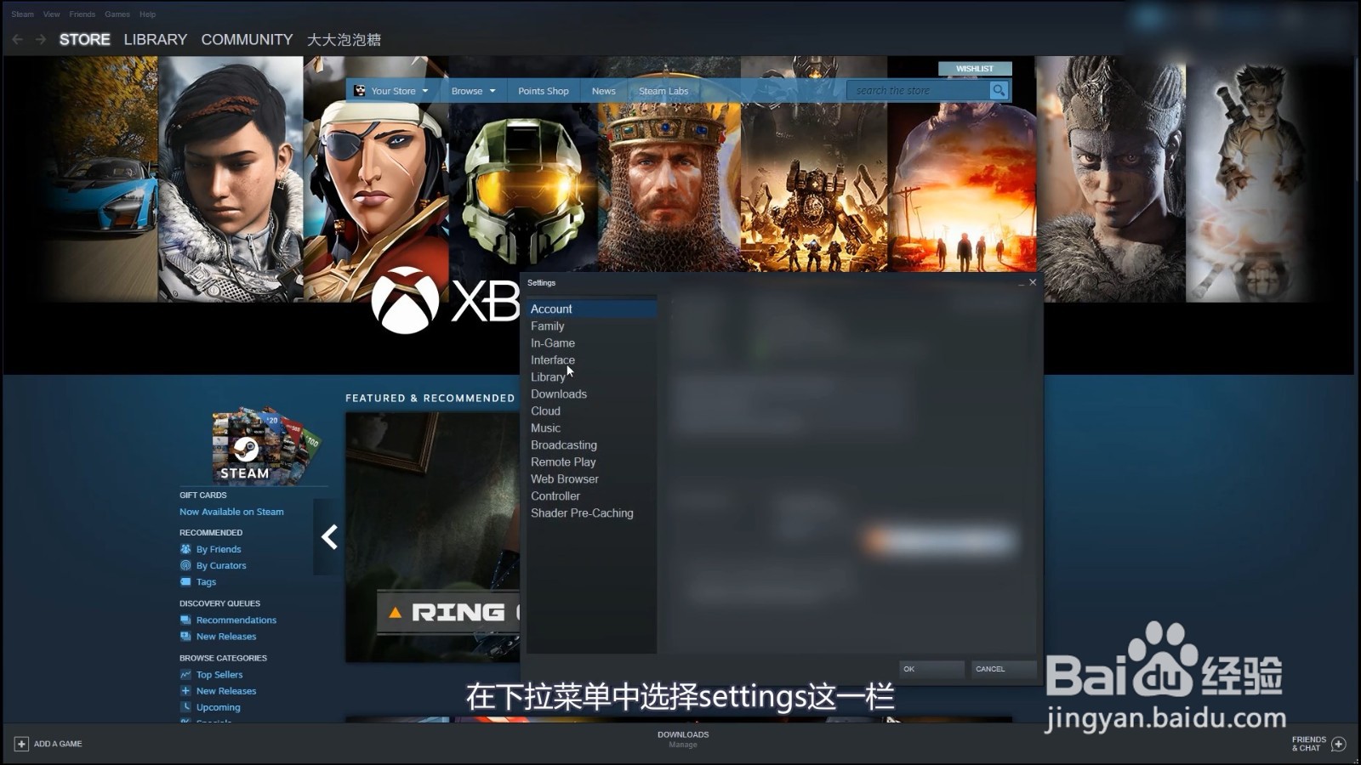1361x765 pixels.
Task: Select Music in Settings list
Action: pos(591,428)
